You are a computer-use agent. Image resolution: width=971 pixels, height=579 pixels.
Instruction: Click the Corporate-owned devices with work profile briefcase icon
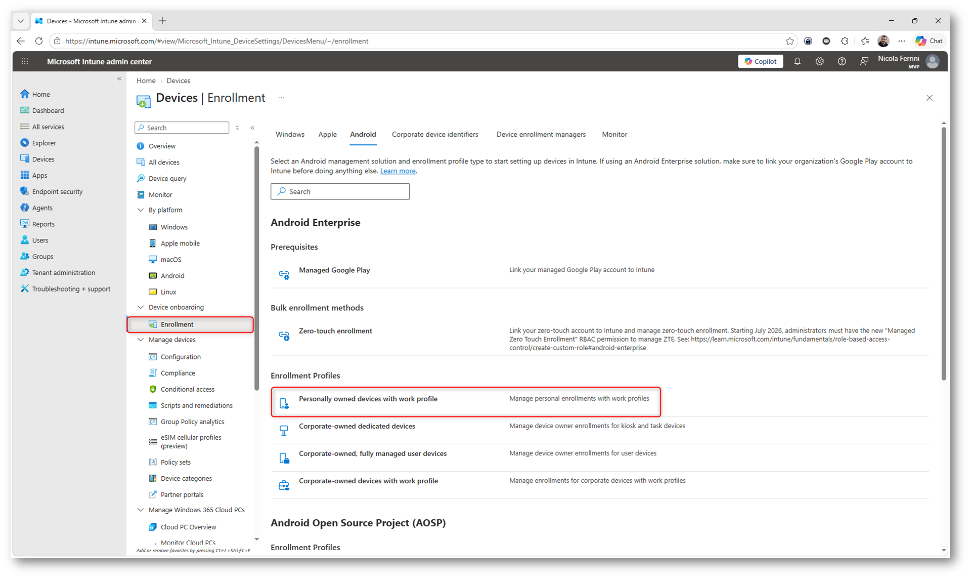pyautogui.click(x=284, y=485)
